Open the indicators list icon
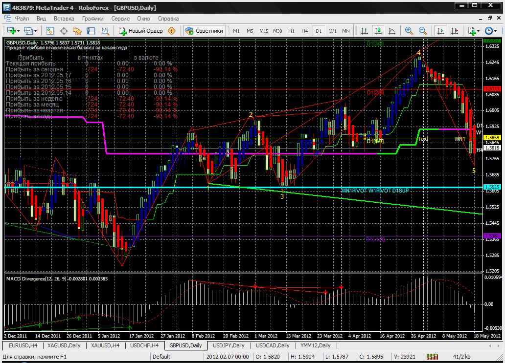 coord(473,31)
